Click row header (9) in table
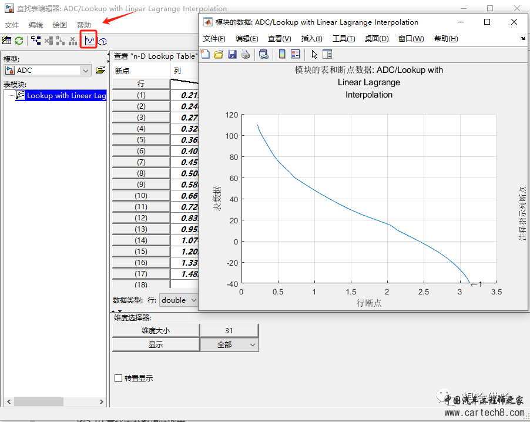Image resolution: width=530 pixels, height=422 pixels. pos(141,185)
